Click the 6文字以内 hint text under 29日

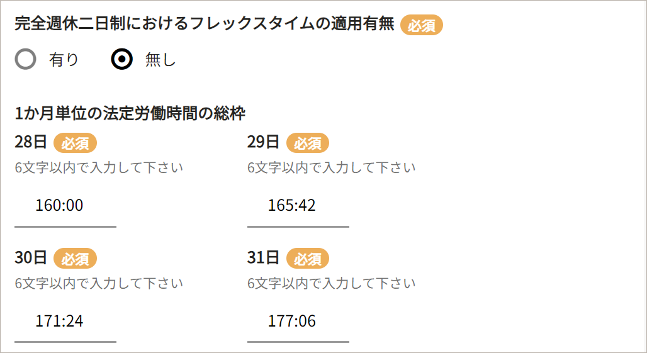click(332, 168)
